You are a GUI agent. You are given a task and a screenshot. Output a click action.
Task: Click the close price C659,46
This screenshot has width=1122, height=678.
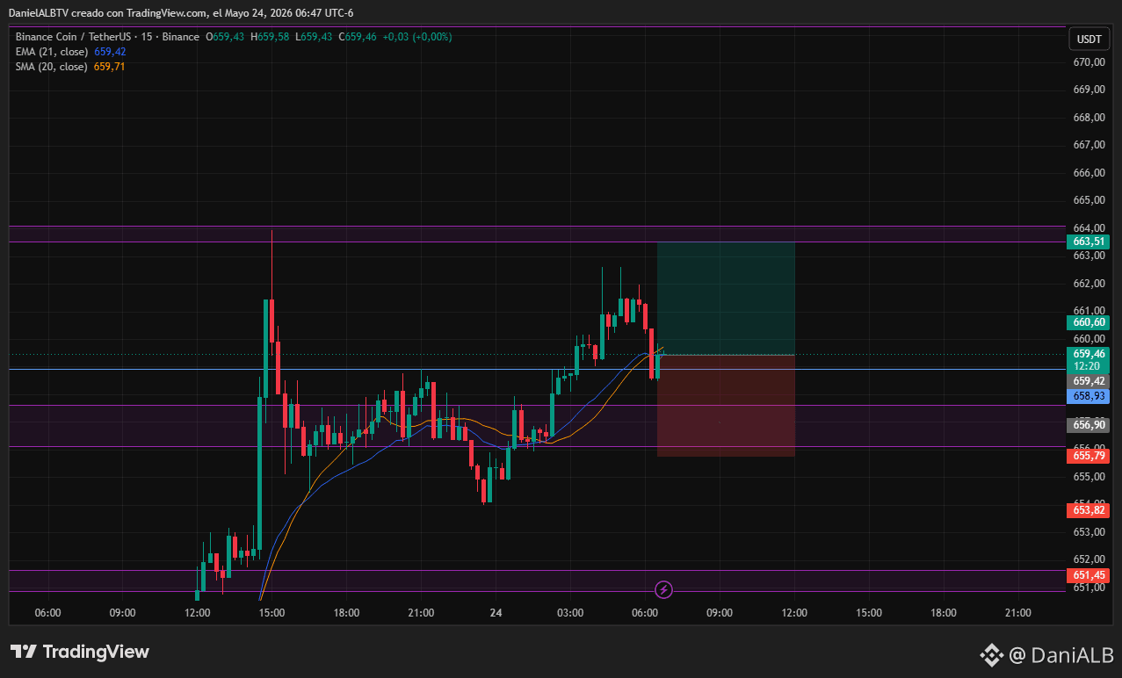point(358,37)
